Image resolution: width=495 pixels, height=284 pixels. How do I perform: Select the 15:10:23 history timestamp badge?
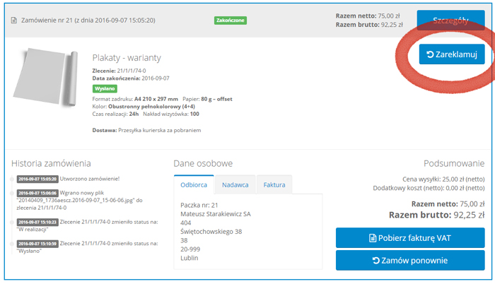(x=37, y=222)
